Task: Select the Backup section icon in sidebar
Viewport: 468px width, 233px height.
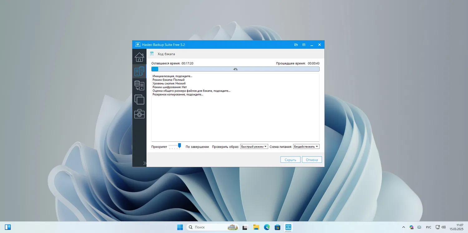Action: (139, 72)
